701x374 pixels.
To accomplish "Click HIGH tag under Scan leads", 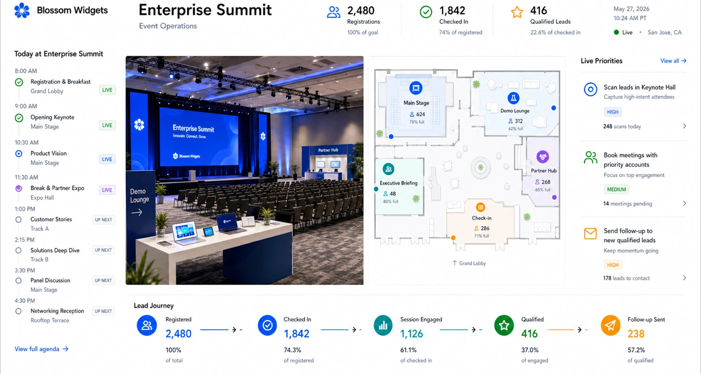I will [613, 112].
